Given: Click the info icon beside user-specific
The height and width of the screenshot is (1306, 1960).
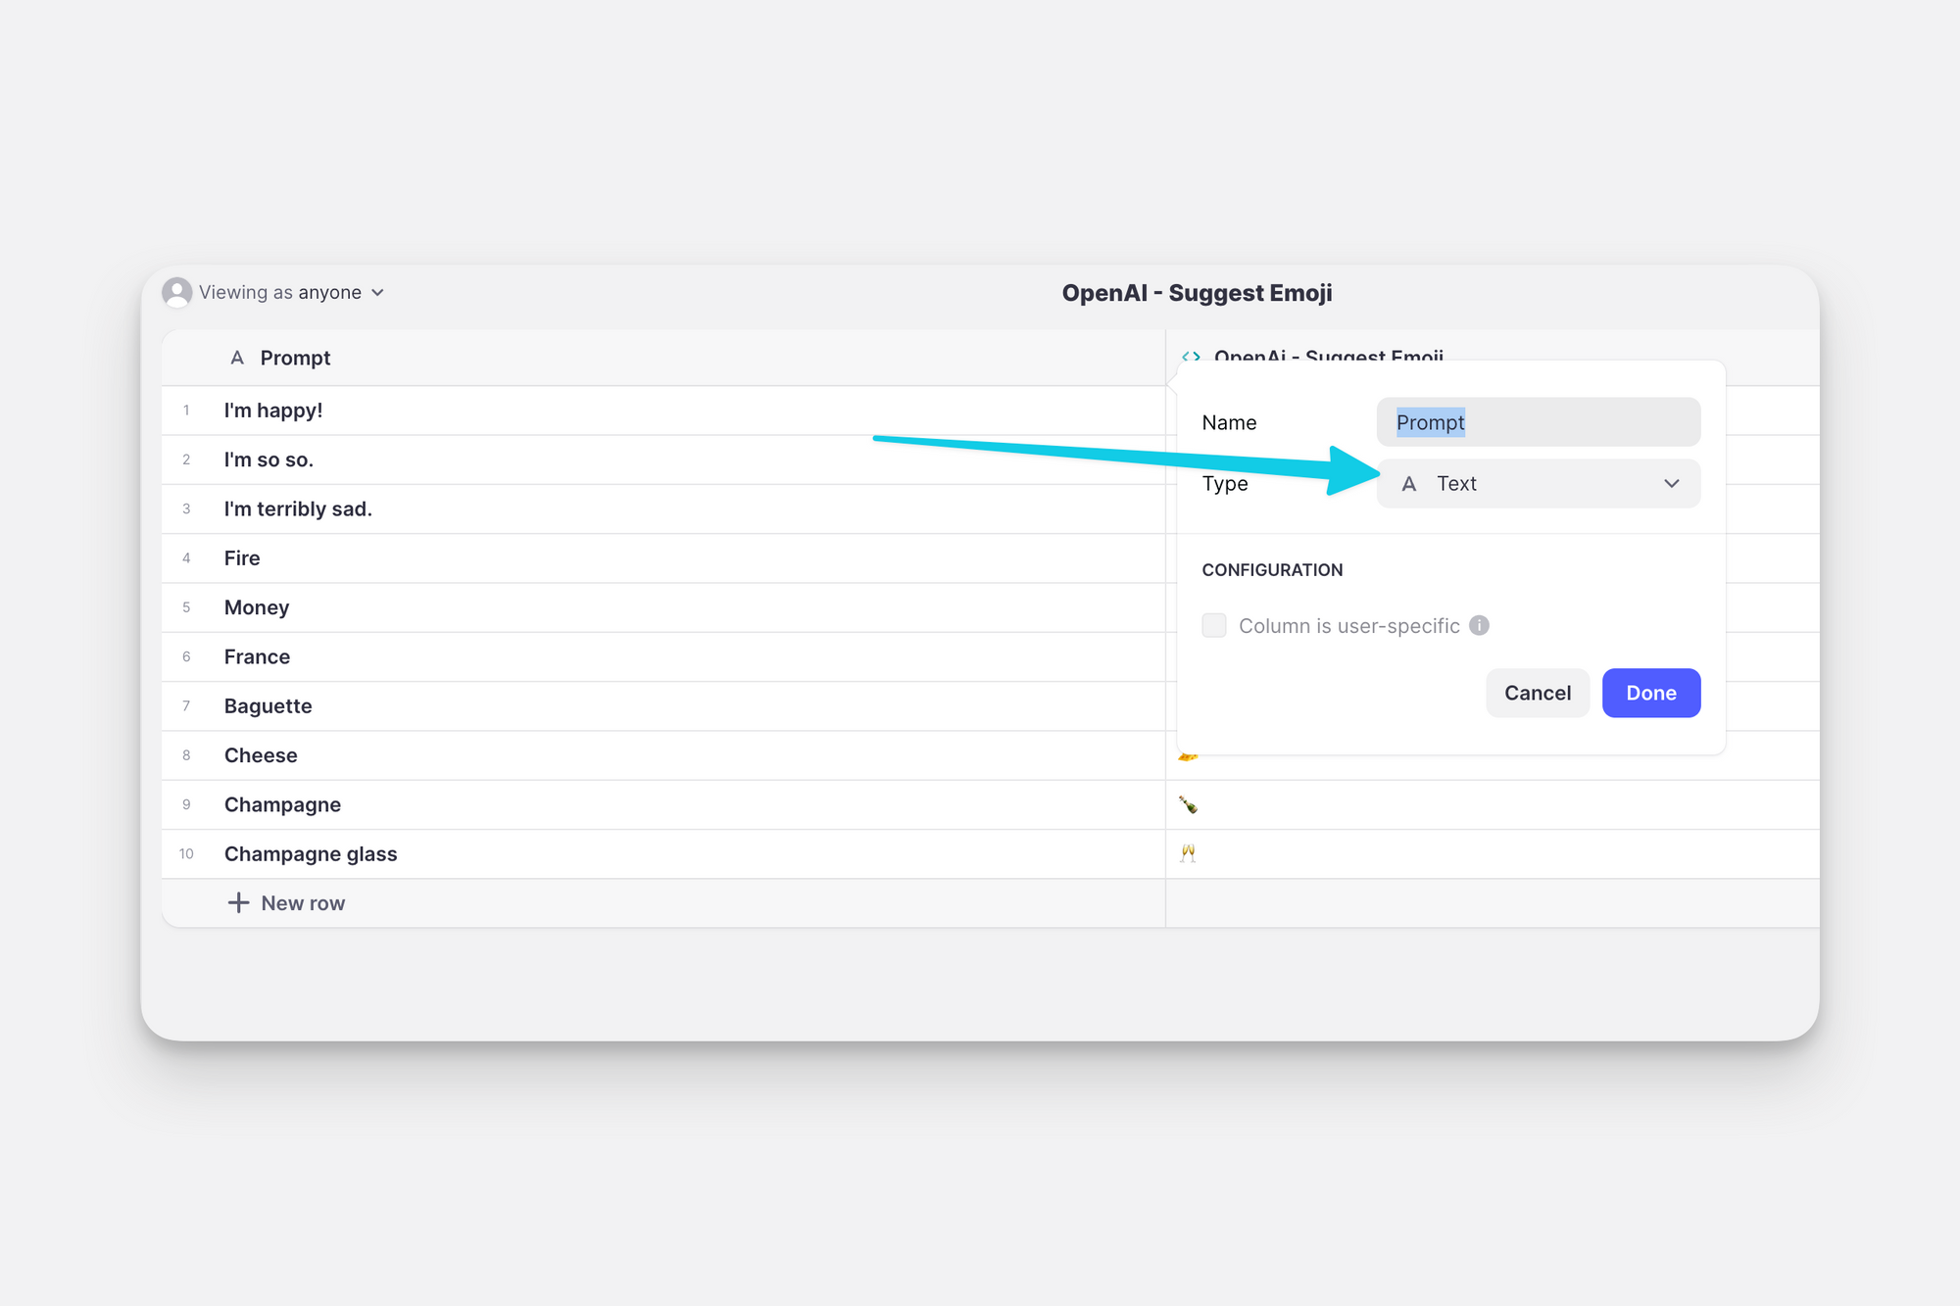Looking at the screenshot, I should [1479, 625].
